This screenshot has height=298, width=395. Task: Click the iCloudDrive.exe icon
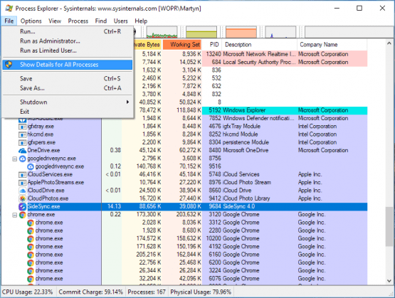(23, 191)
